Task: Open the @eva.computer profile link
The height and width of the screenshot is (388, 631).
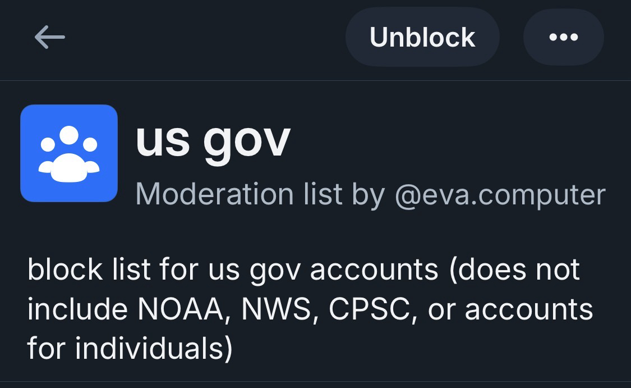Action: click(x=500, y=194)
